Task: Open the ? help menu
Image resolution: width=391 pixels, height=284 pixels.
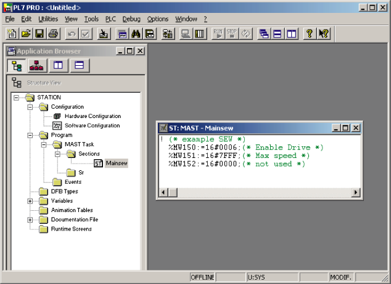Action: click(205, 19)
